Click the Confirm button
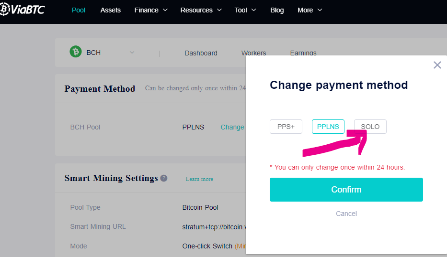The width and height of the screenshot is (447, 257). (346, 190)
